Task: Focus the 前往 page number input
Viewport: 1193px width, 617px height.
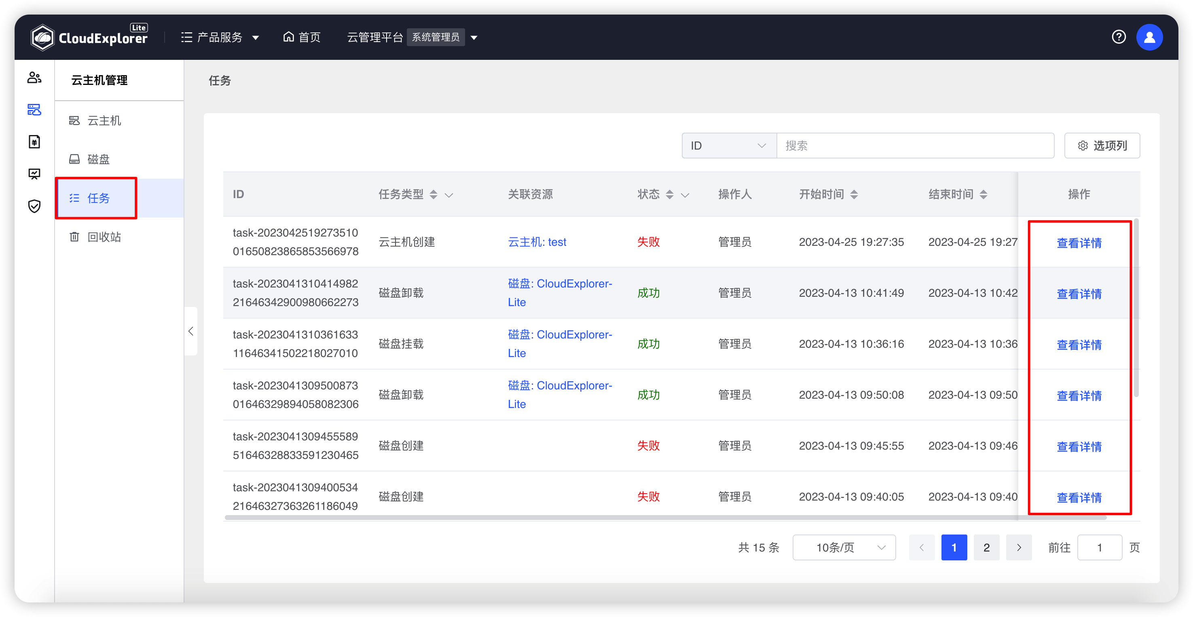Action: (x=1100, y=547)
